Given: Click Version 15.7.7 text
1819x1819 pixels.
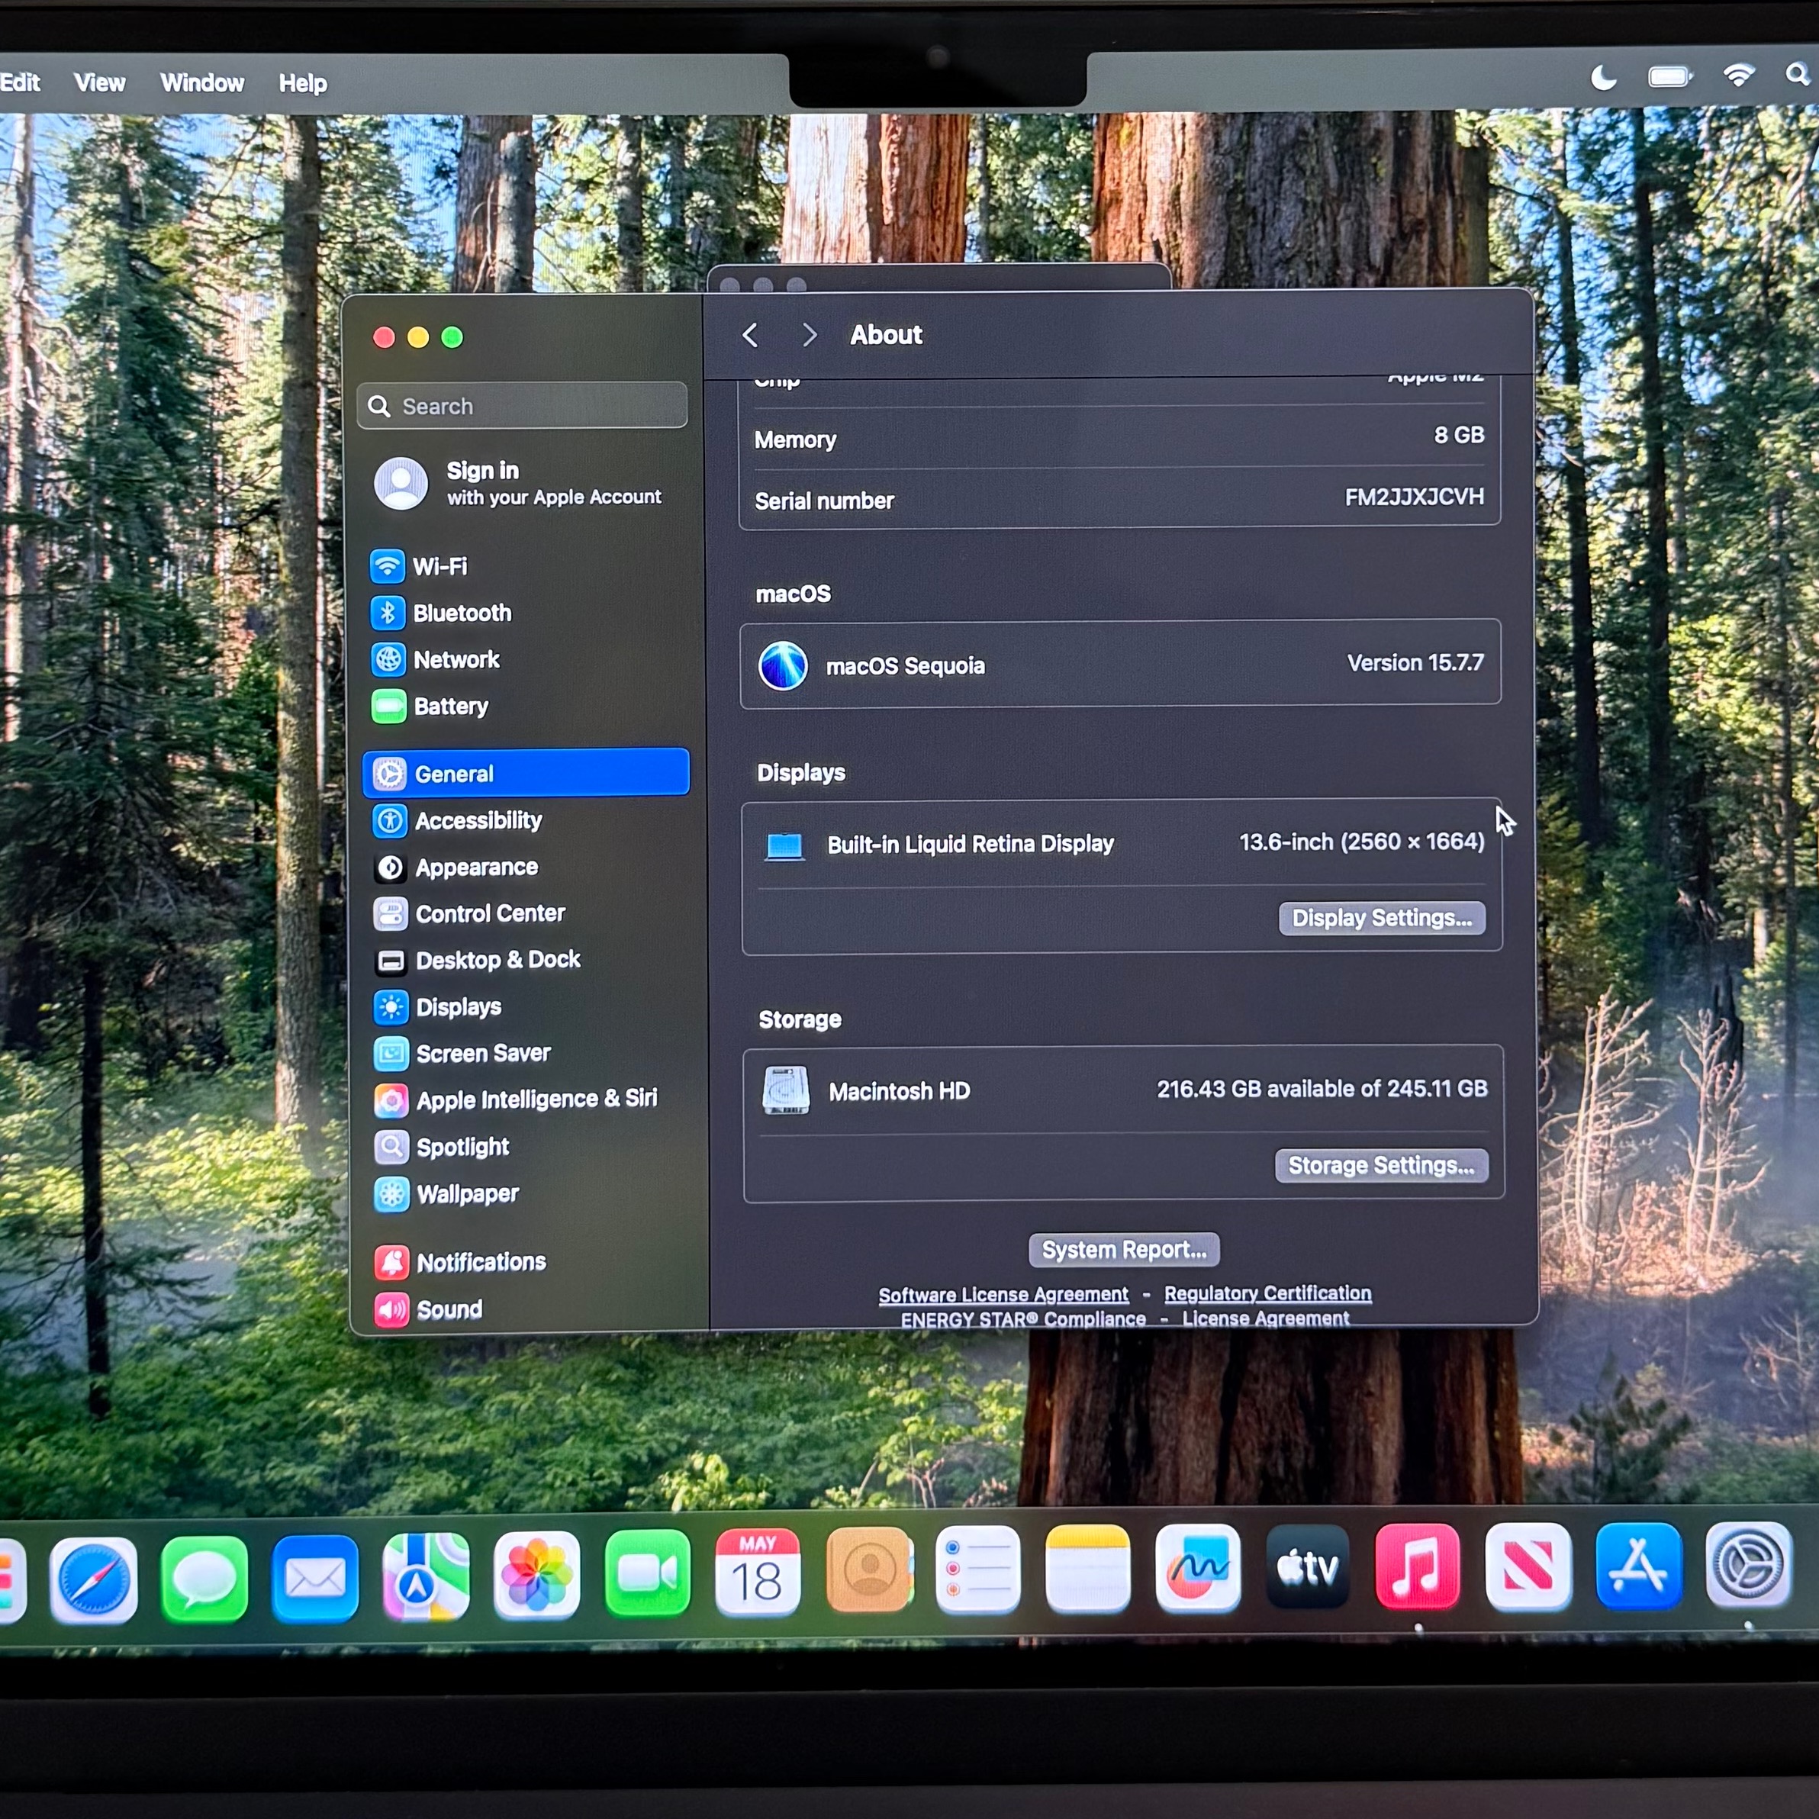Looking at the screenshot, I should (x=1415, y=663).
